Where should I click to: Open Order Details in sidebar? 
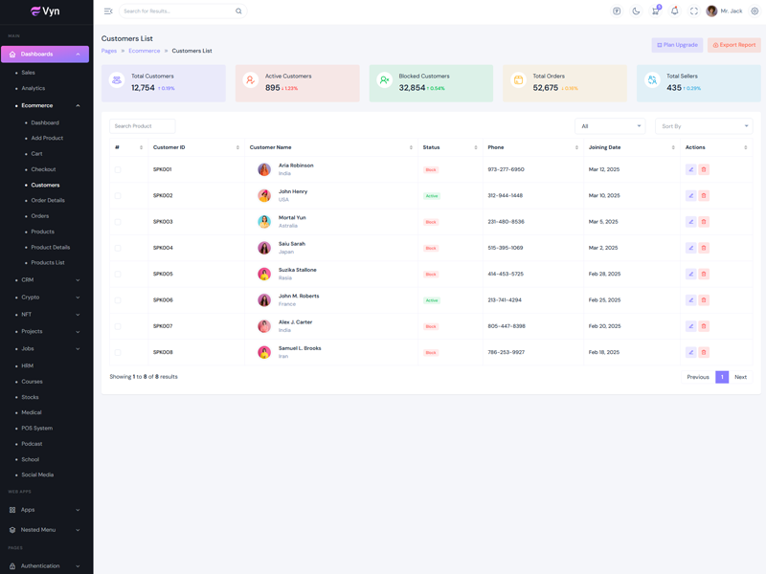tap(48, 201)
